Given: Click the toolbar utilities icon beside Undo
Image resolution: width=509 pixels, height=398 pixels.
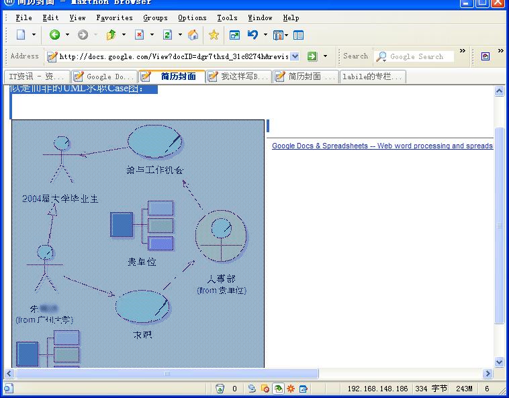Looking at the screenshot, I should point(278,35).
